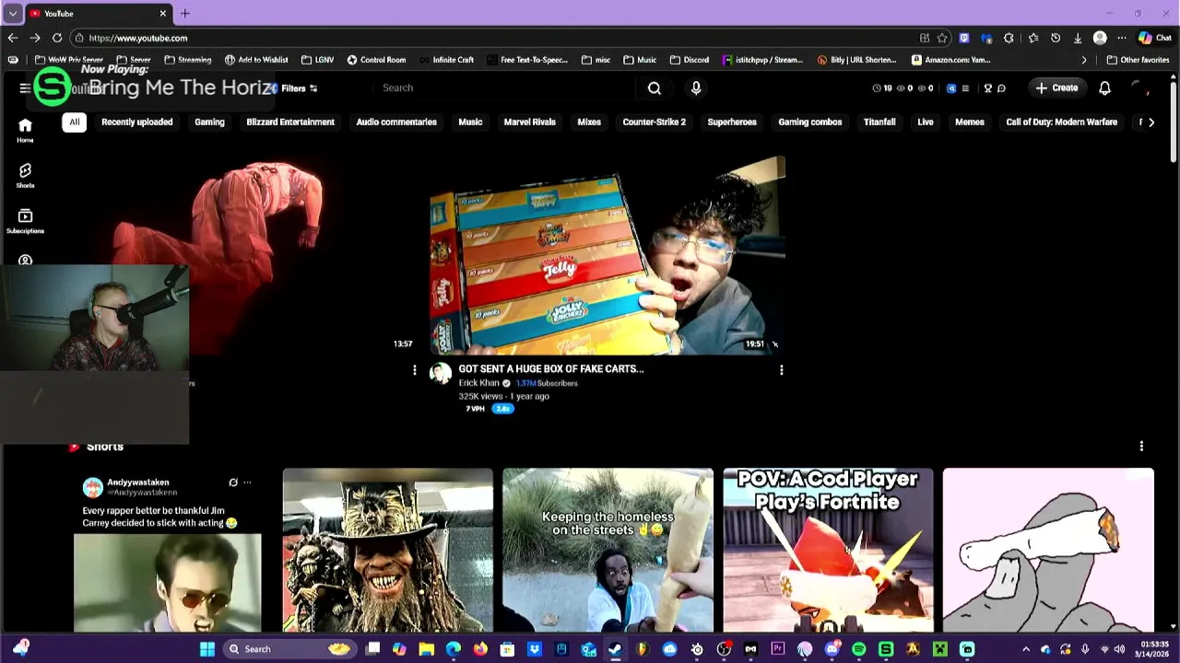Open the WoW Priv Server bookmark folder

(68, 60)
